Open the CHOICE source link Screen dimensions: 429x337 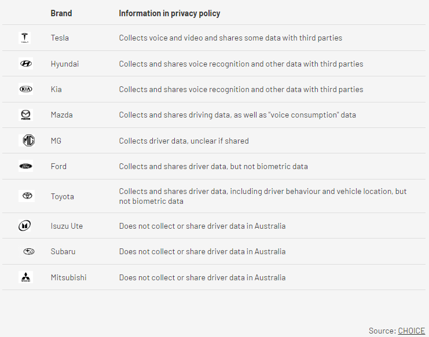[411, 331]
